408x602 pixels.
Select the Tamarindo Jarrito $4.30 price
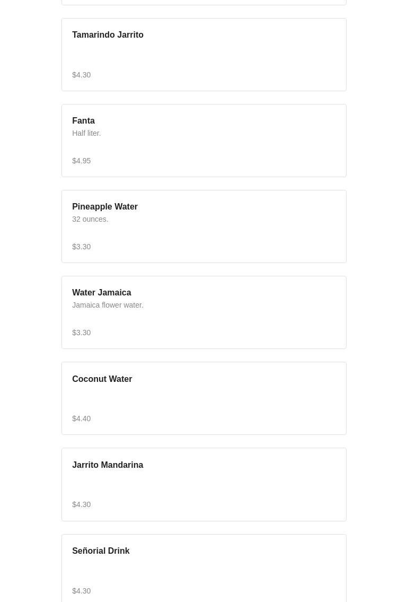[x=81, y=75]
